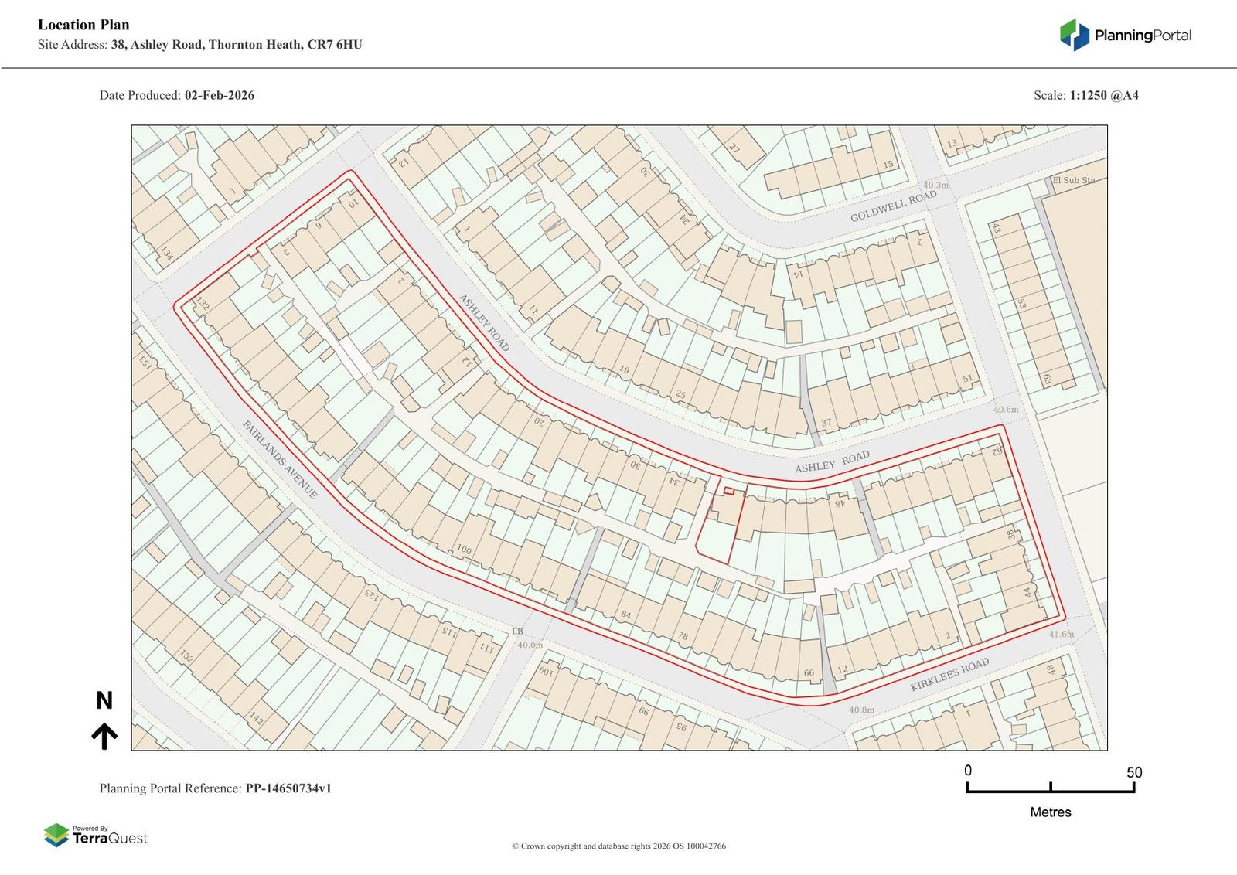Click the Goldwell Road street label
1237x875 pixels.
click(893, 206)
